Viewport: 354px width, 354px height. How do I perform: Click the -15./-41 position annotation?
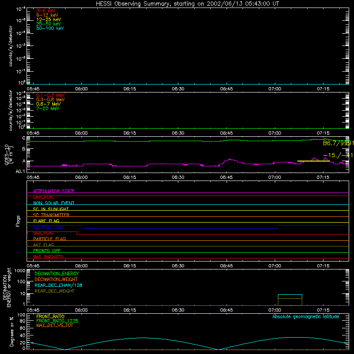338,155
